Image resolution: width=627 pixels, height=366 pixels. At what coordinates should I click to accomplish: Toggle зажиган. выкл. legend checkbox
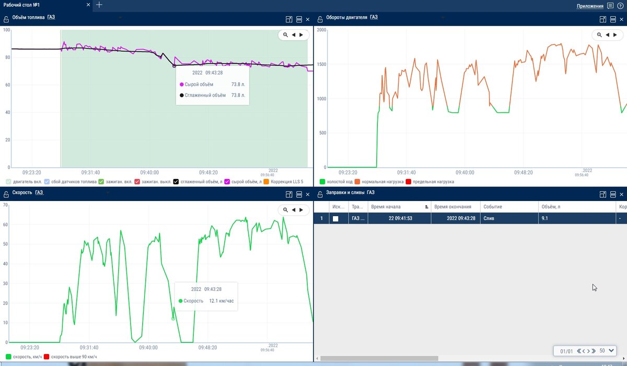pos(137,182)
